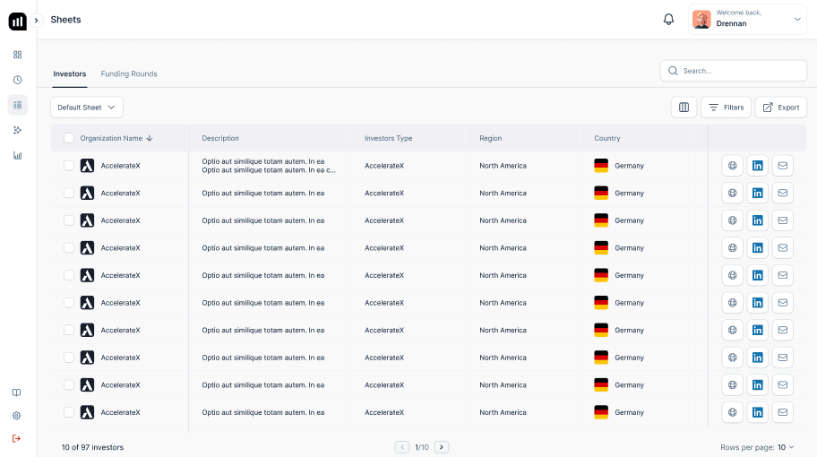Screen dimensions: 817x457
Task: Check the sixth AccelerateX row checkbox
Action: [69, 303]
